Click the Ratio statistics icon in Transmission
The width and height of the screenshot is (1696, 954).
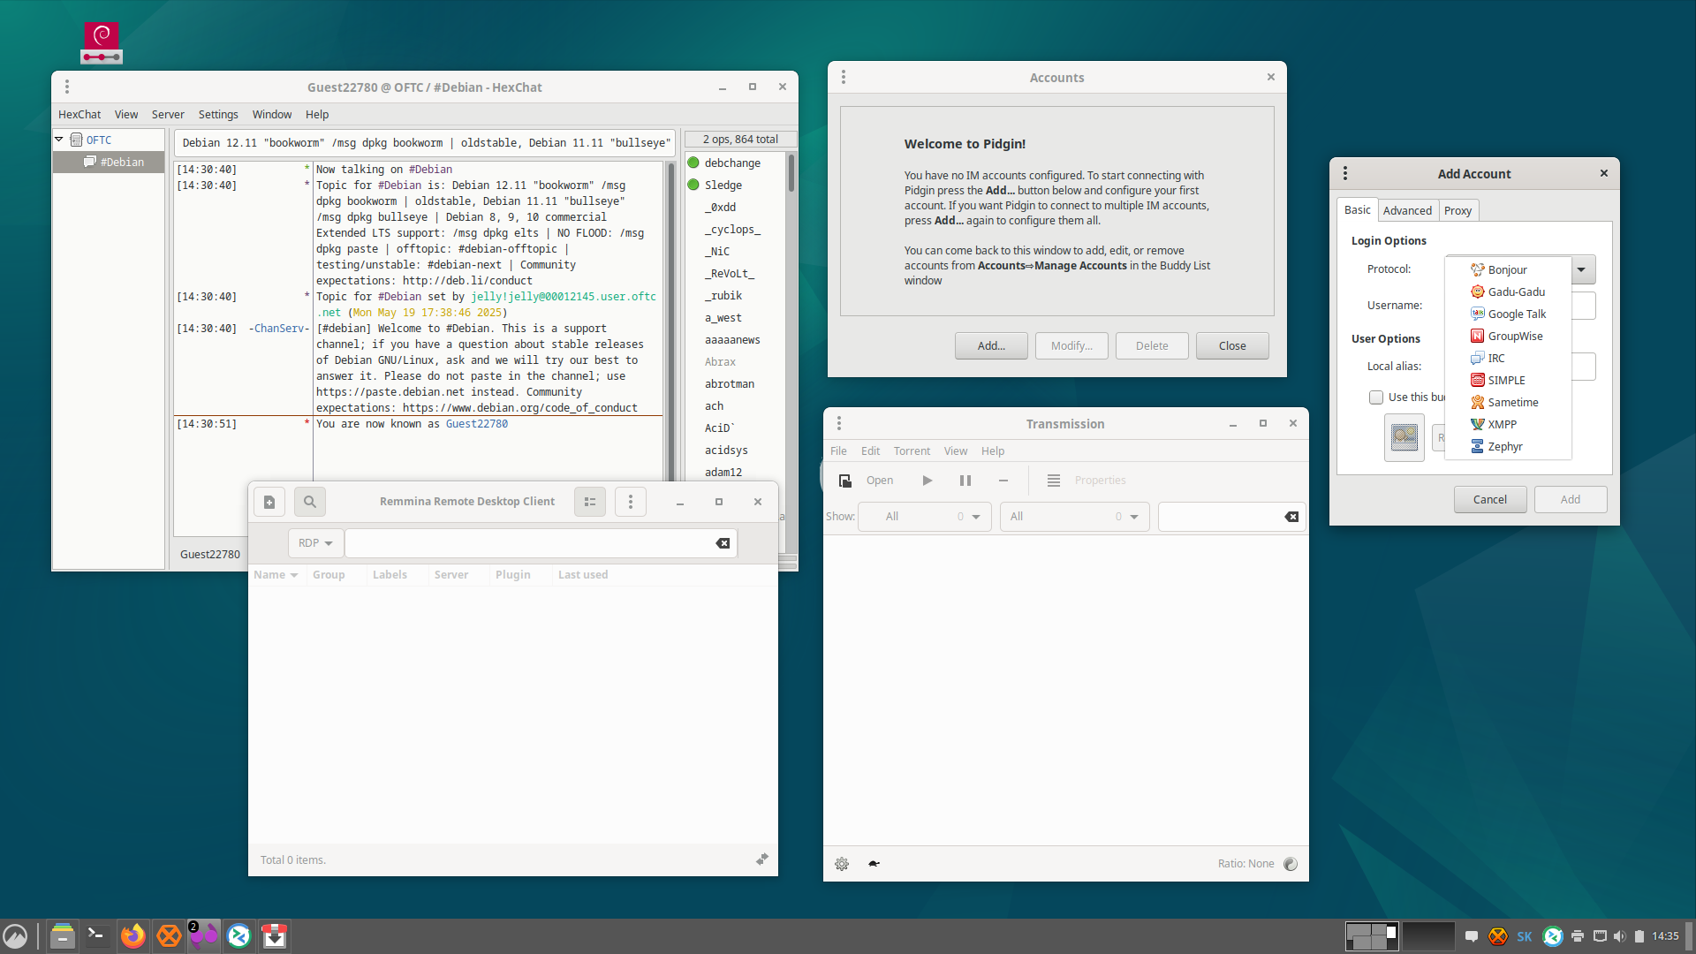pyautogui.click(x=1291, y=864)
